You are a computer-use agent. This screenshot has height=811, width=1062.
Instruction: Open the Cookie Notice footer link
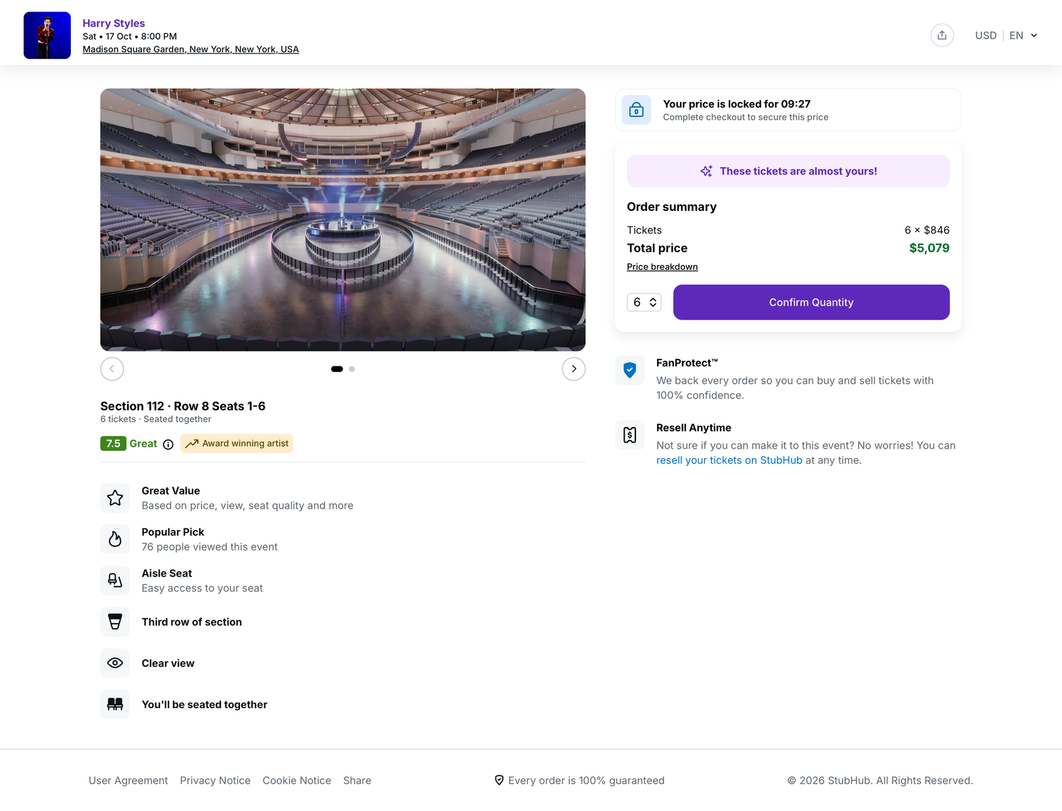297,781
